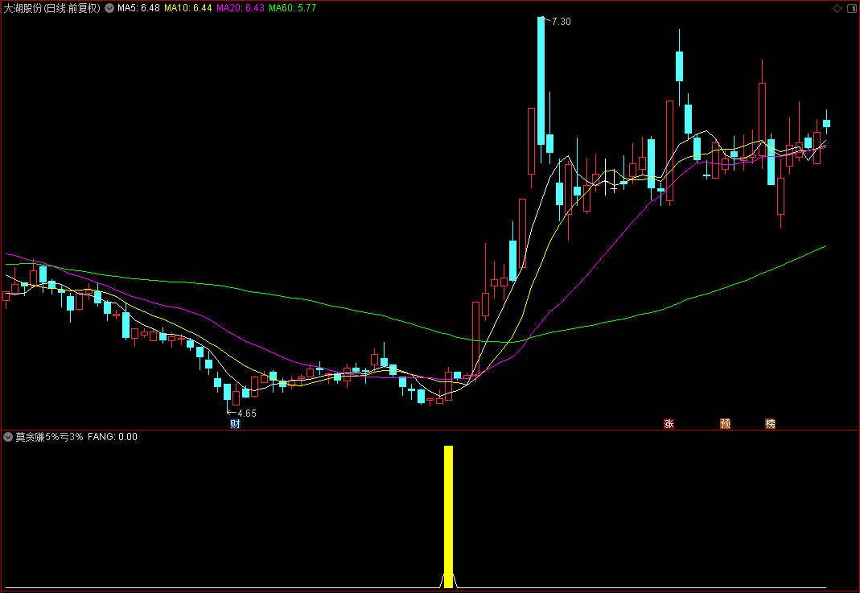Click the 7.30 high price label
This screenshot has height=593, width=860.
pyautogui.click(x=561, y=22)
